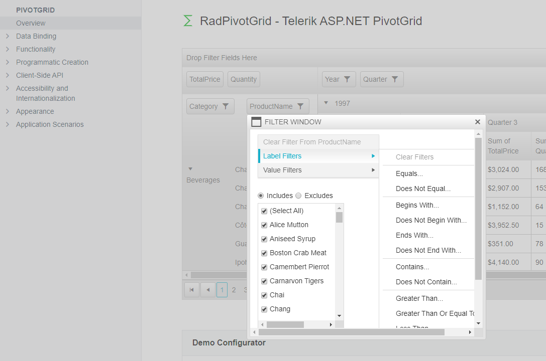Click the previous page arrow in pager
The height and width of the screenshot is (361, 546).
click(208, 290)
